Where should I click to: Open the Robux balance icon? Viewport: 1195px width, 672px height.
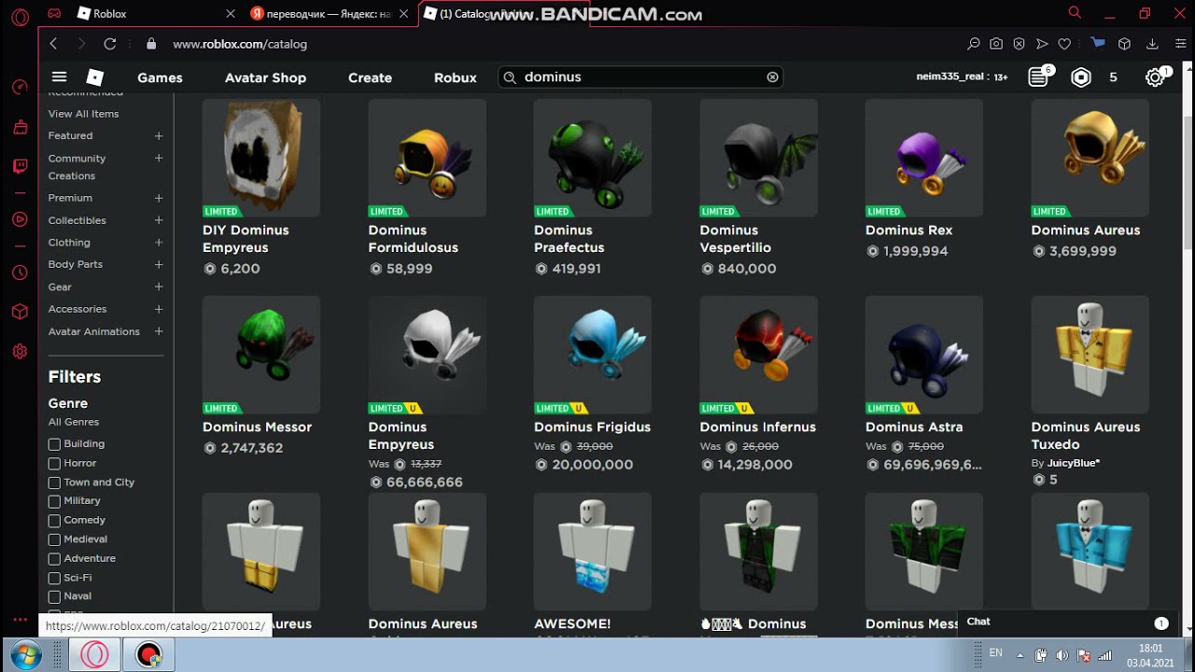point(1081,77)
